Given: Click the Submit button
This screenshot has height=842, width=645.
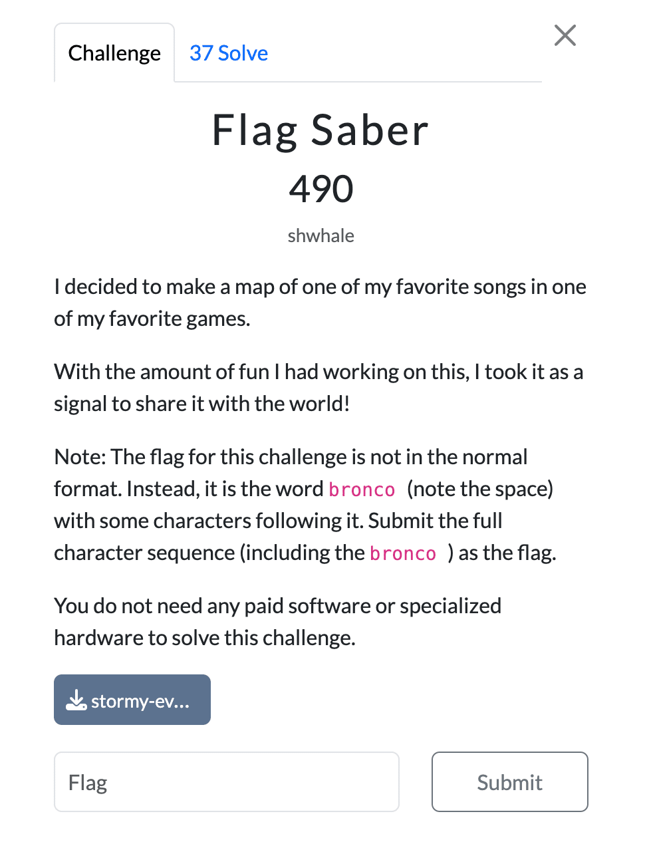Looking at the screenshot, I should pyautogui.click(x=510, y=782).
